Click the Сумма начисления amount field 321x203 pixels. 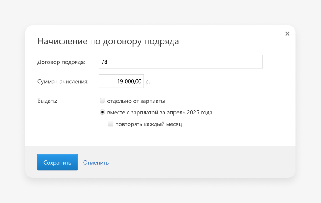pos(121,81)
